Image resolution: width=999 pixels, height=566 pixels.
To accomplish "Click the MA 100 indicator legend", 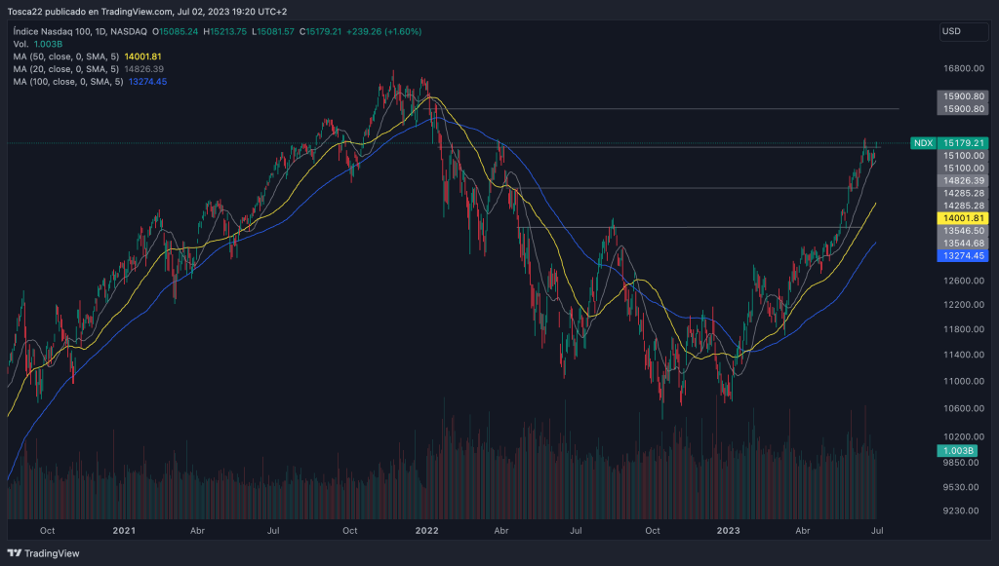I will [66, 82].
